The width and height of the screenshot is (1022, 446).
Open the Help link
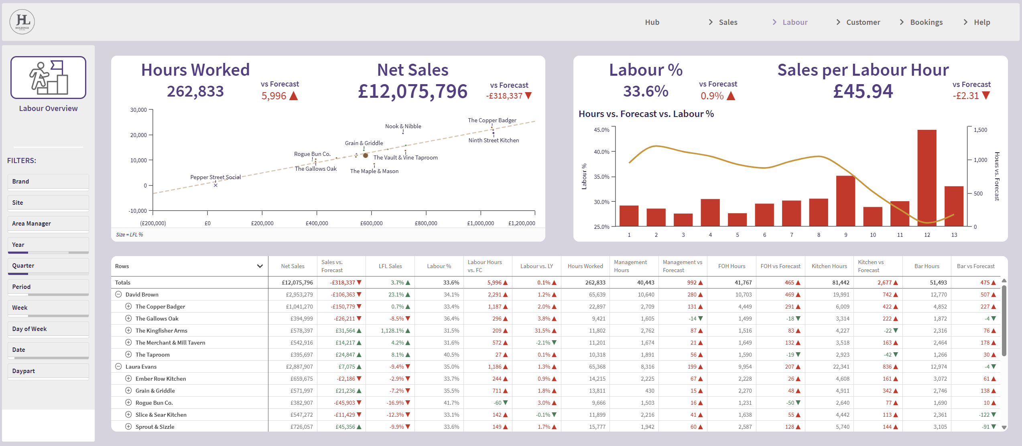click(982, 22)
